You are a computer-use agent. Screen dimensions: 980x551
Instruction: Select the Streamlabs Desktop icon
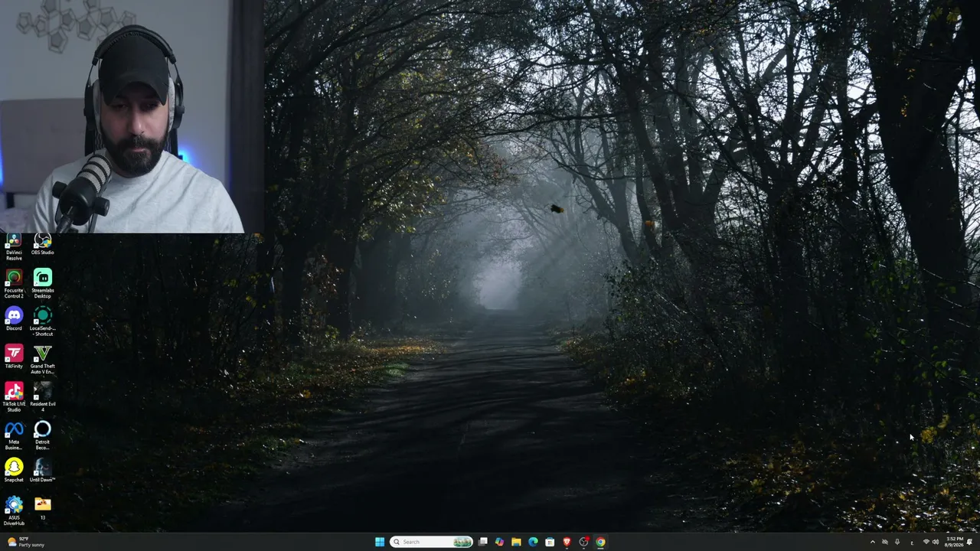click(42, 284)
